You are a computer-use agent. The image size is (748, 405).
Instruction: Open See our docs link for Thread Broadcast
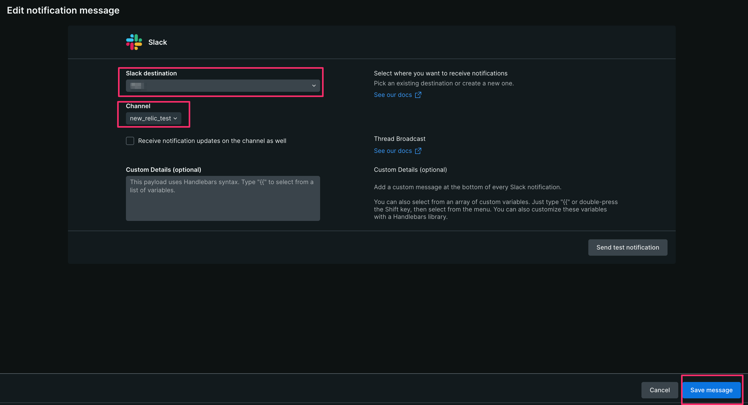(393, 151)
